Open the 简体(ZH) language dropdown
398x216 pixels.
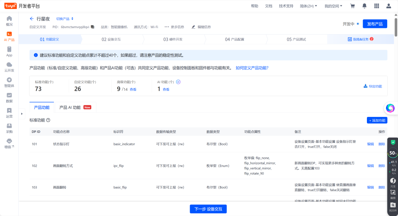pyautogui.click(x=309, y=6)
